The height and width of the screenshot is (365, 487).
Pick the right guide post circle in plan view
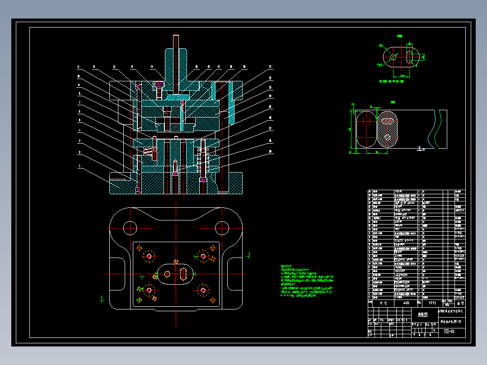coord(222,228)
